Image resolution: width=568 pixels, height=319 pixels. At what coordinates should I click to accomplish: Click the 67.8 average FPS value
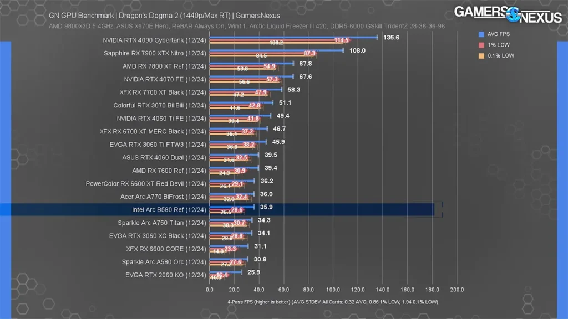coord(306,64)
